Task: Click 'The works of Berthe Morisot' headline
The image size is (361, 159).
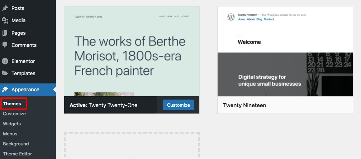Action: pos(130,56)
